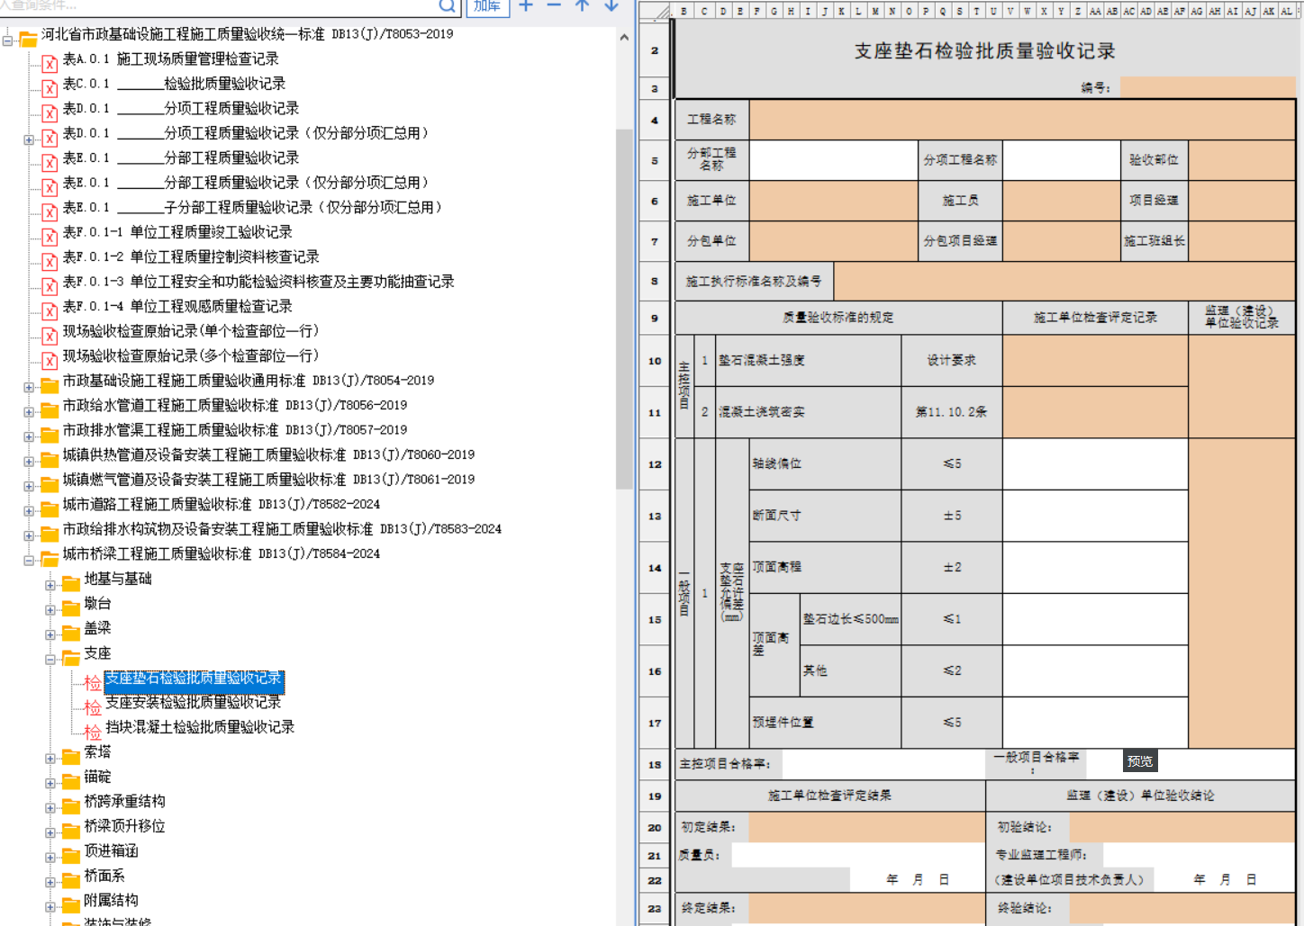Click the move up arrow icon
The height and width of the screenshot is (926, 1304).
pyautogui.click(x=583, y=5)
